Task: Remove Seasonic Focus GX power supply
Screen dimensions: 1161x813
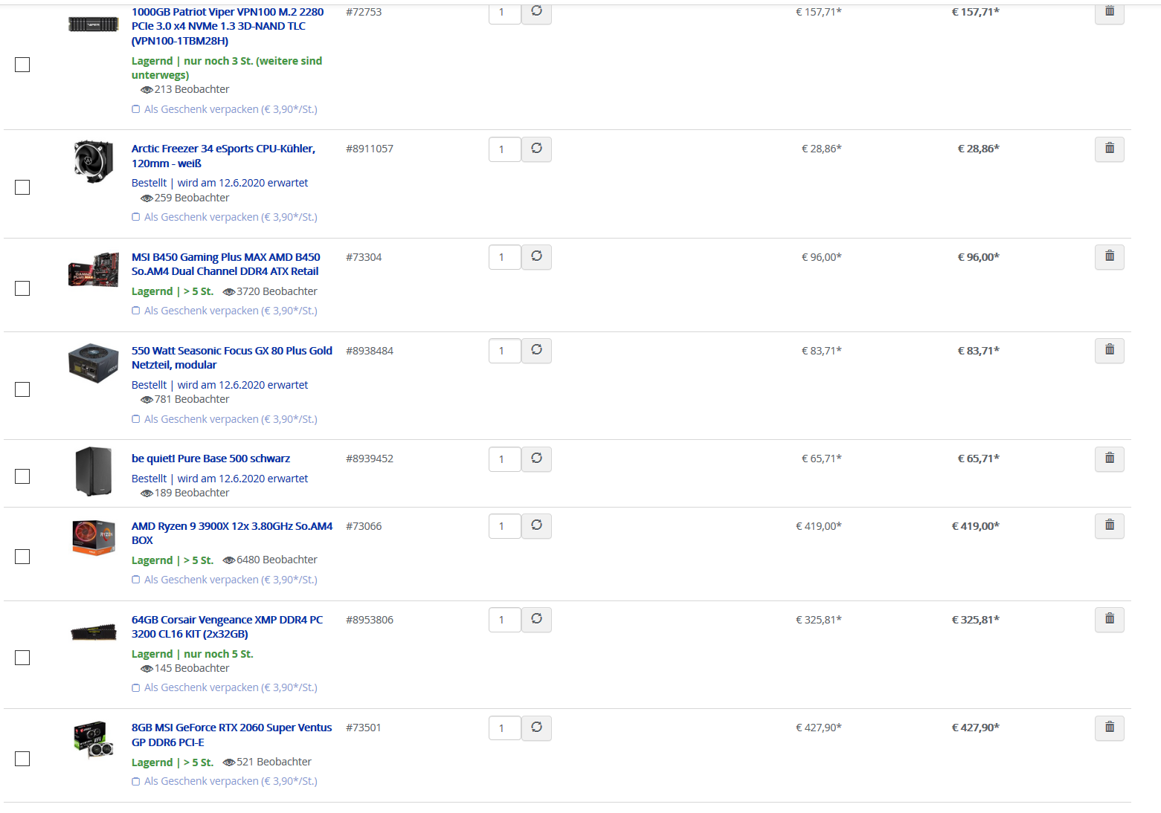Action: [x=1109, y=351]
